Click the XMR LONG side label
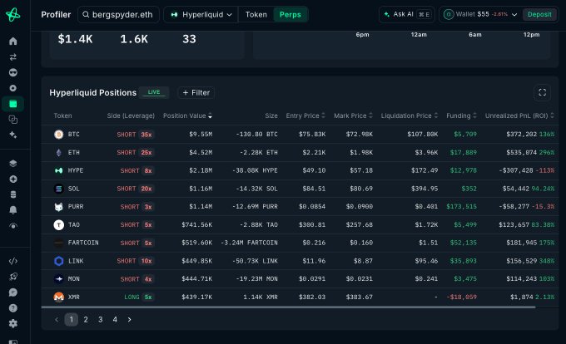The height and width of the screenshot is (344, 566). click(x=132, y=297)
